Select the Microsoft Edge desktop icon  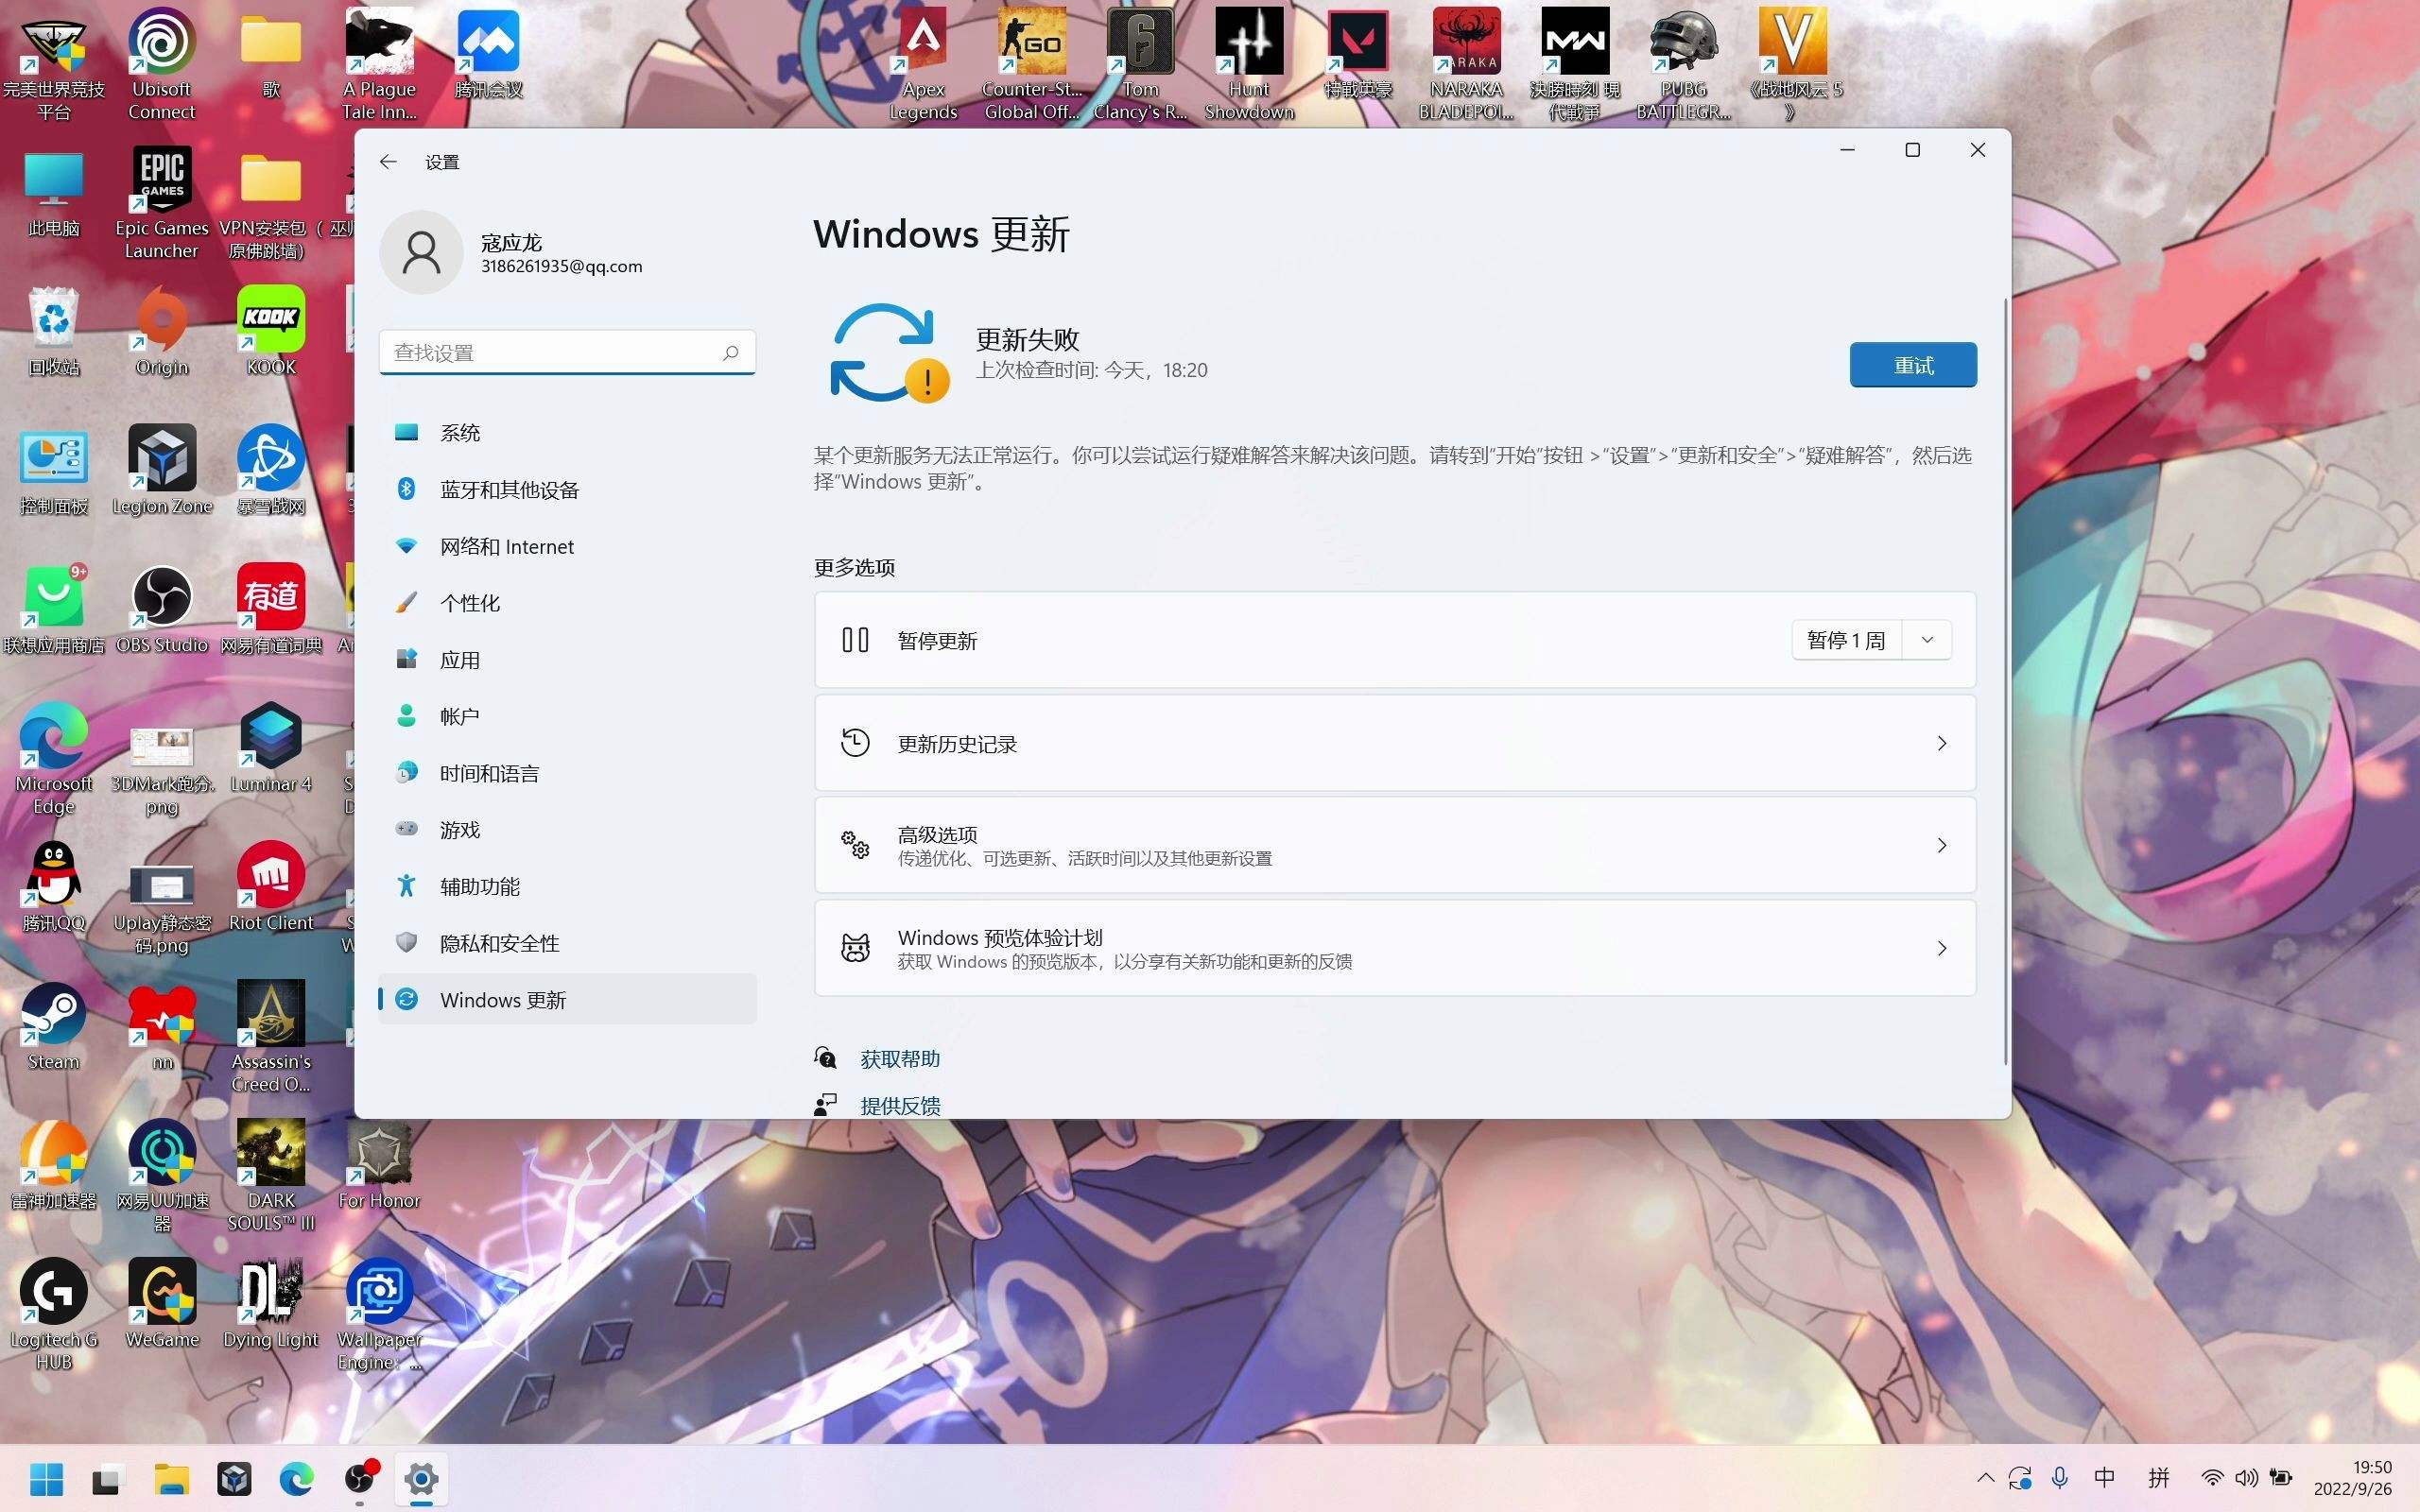click(54, 759)
